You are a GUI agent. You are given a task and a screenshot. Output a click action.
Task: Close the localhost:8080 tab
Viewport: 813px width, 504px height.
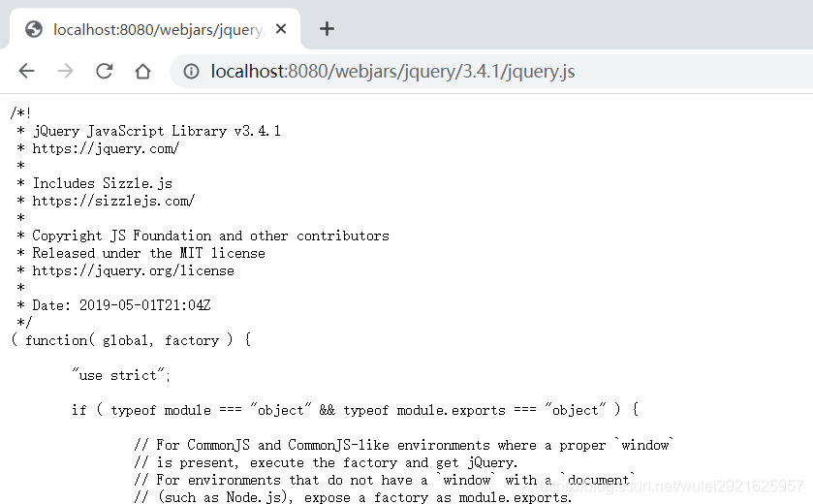(280, 29)
